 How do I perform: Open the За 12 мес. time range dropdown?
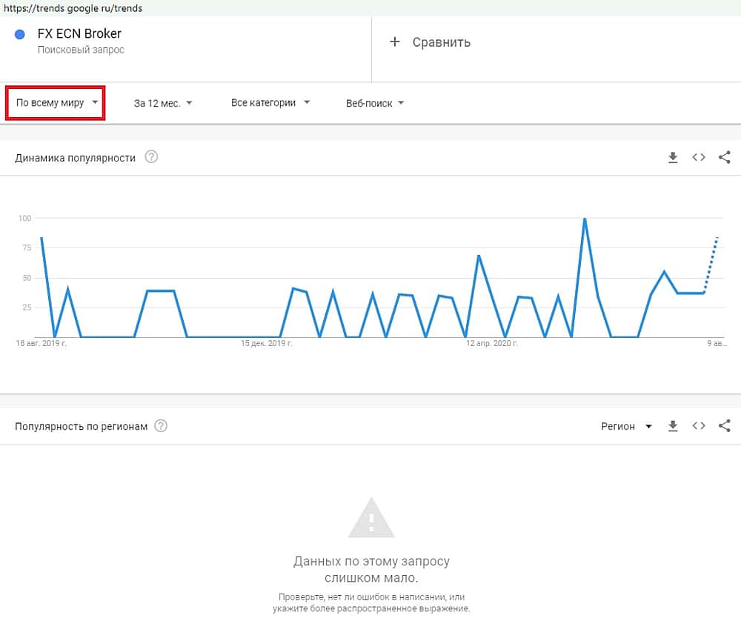pyautogui.click(x=163, y=103)
